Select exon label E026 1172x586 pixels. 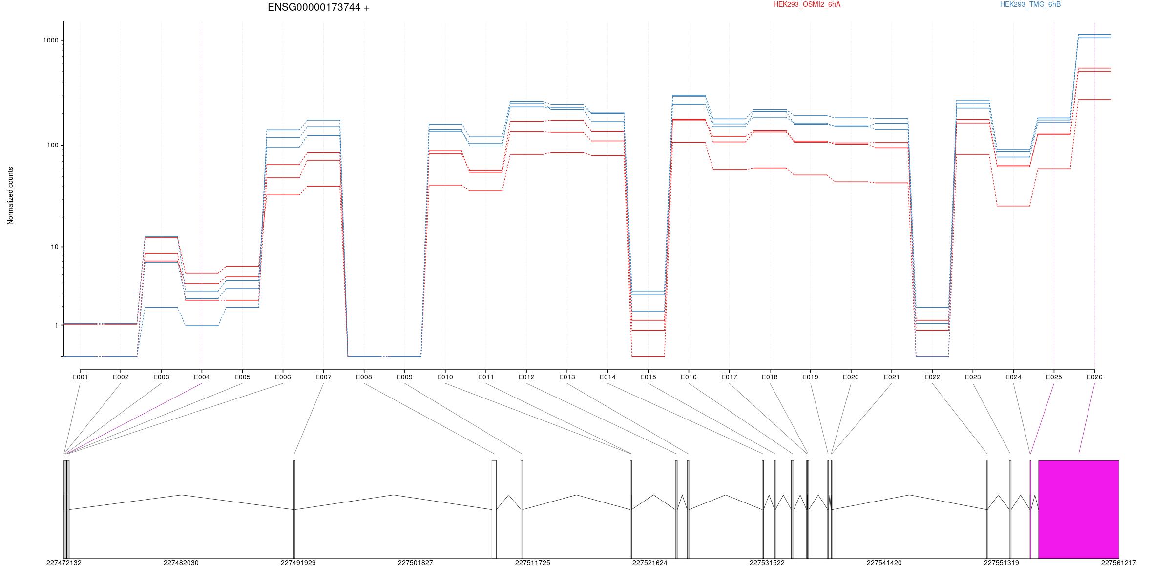coord(1094,377)
